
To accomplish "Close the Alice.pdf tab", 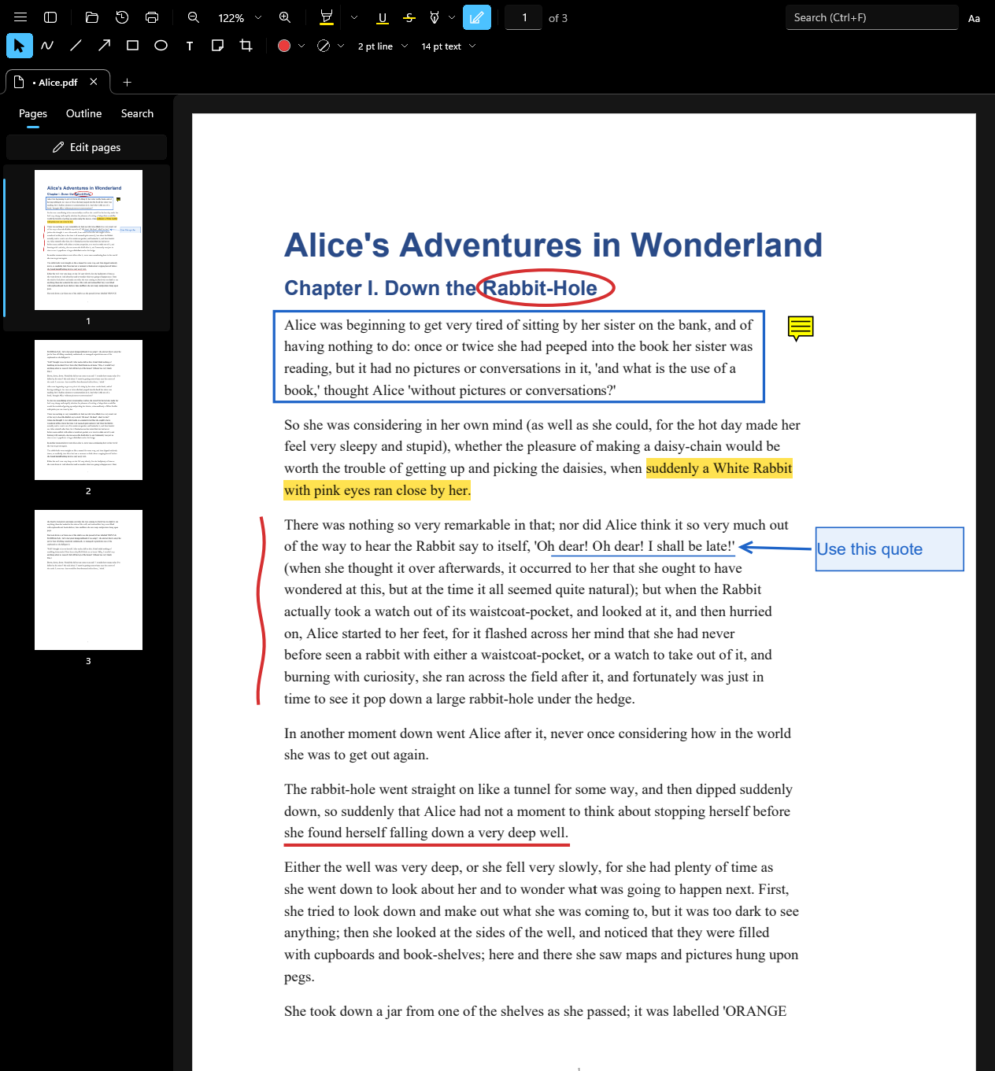I will 94,82.
